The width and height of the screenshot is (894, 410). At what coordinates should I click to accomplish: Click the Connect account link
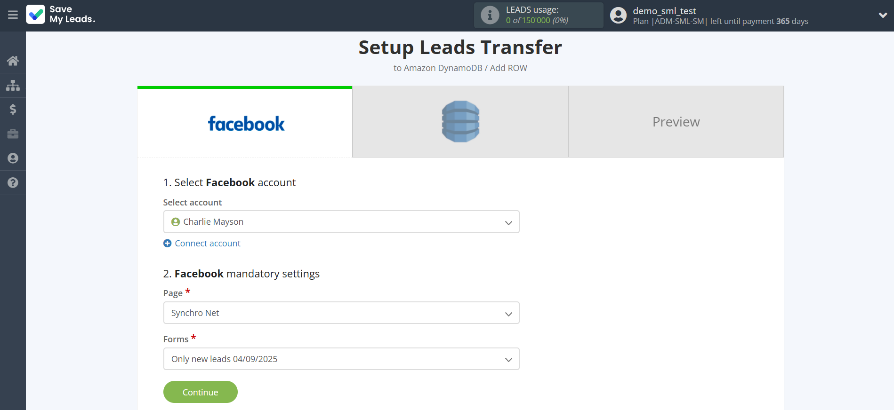[x=207, y=244]
